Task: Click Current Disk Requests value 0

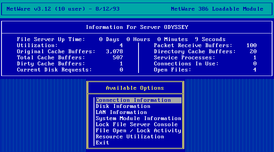Action: click(121, 70)
